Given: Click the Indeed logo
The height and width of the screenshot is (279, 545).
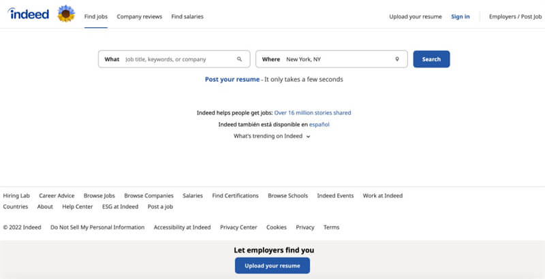Looking at the screenshot, I should 29,14.
